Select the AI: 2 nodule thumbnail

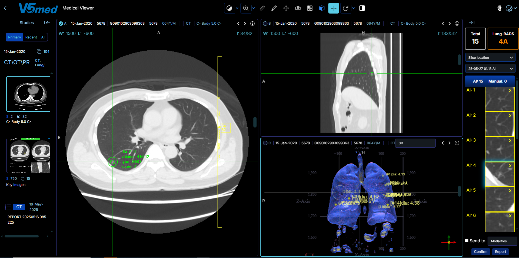pos(500,124)
